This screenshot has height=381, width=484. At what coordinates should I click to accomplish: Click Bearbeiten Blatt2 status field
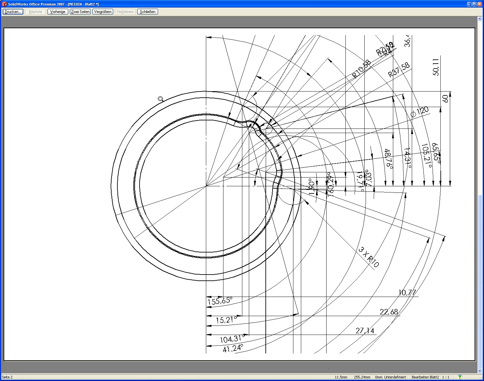click(425, 377)
